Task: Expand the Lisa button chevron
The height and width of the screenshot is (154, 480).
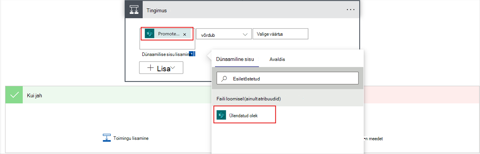Action: coord(173,68)
